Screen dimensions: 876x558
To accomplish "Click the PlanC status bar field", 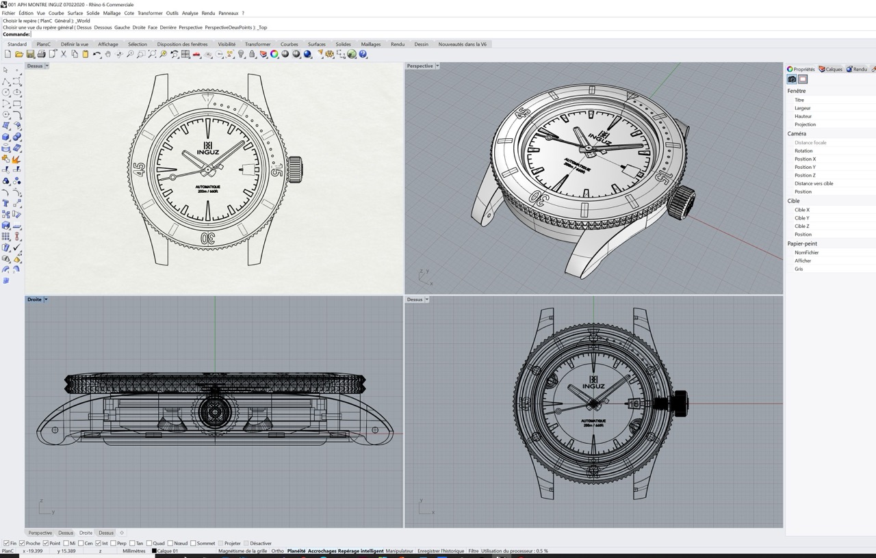I will click(8, 550).
